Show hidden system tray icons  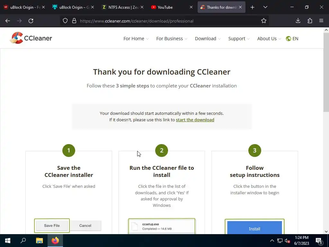272,241
